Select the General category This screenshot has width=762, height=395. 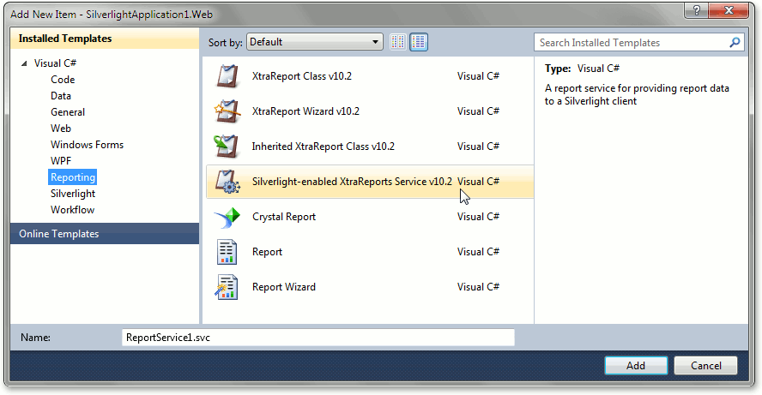point(68,112)
